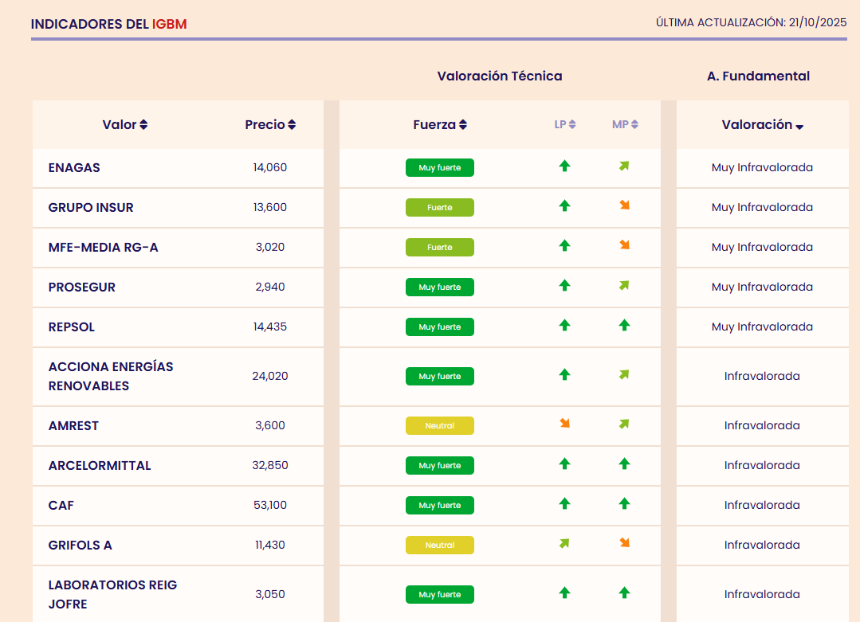This screenshot has height=622, width=860.
Task: Open the ARCELORMITTAL stock row
Action: [x=100, y=466]
